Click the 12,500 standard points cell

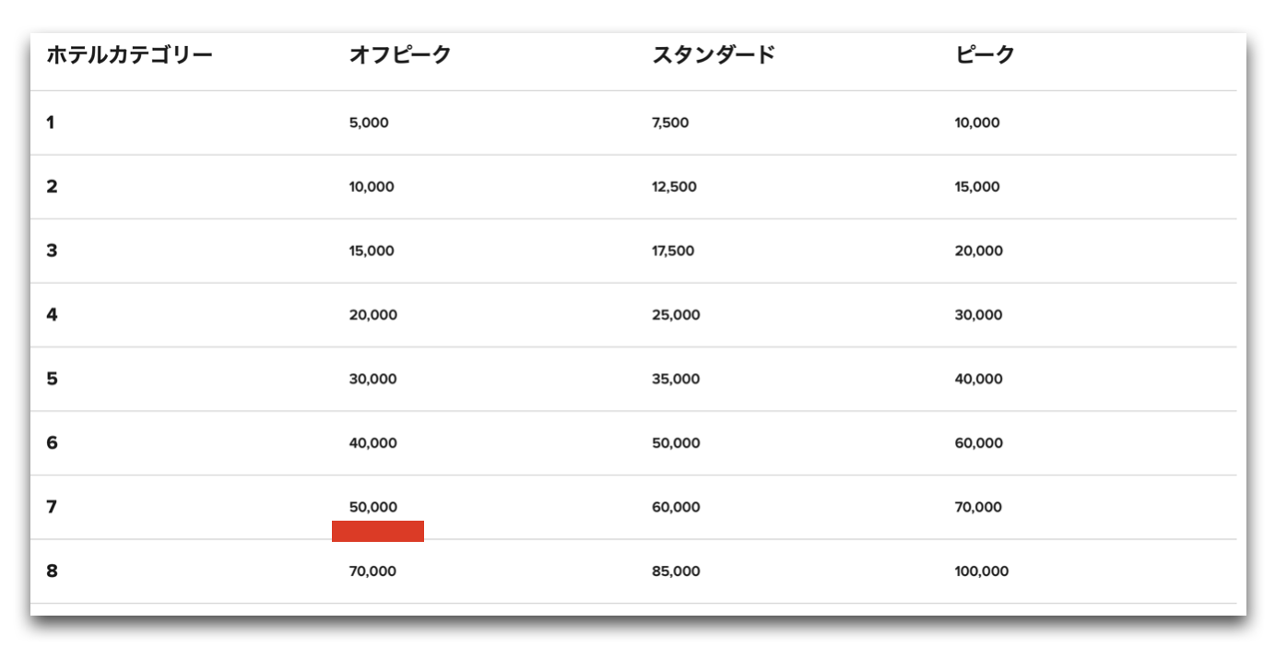[x=674, y=187]
